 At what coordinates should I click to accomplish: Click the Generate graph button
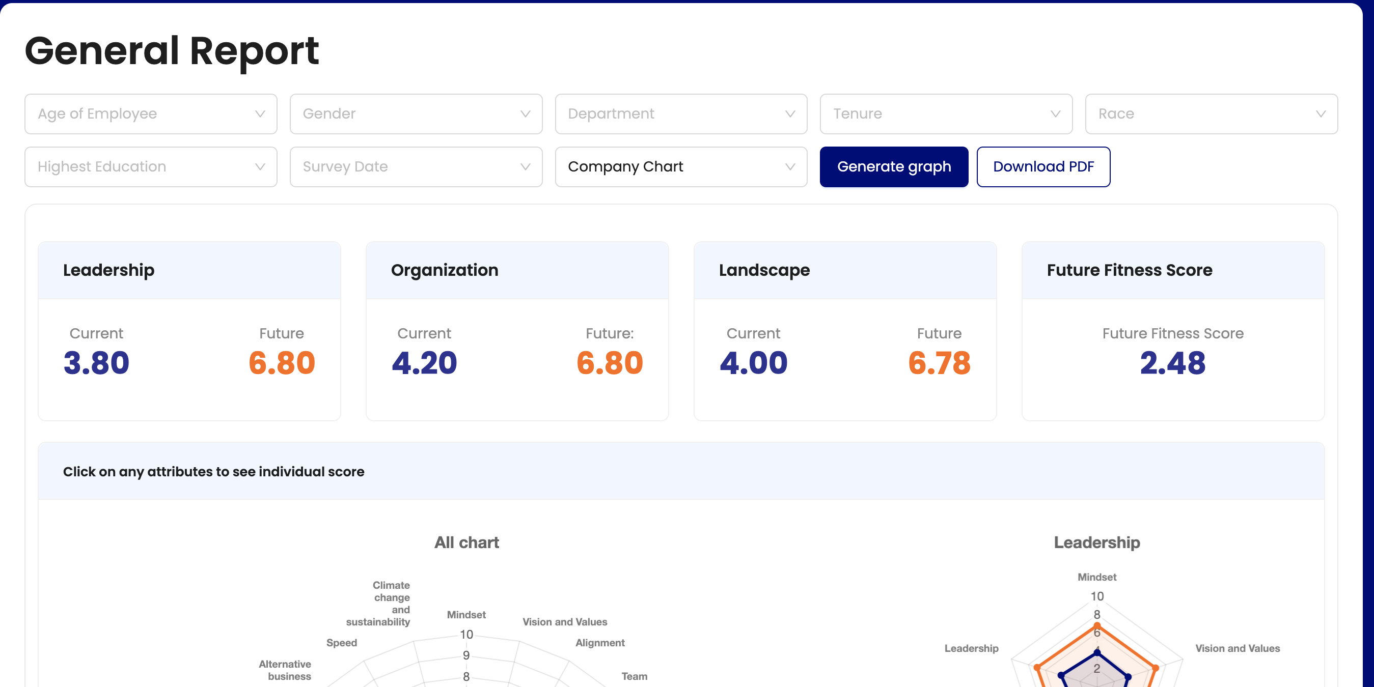click(x=893, y=166)
